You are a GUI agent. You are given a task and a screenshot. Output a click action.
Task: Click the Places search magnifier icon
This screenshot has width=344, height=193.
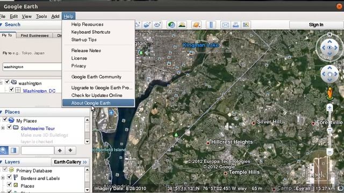click(4, 150)
